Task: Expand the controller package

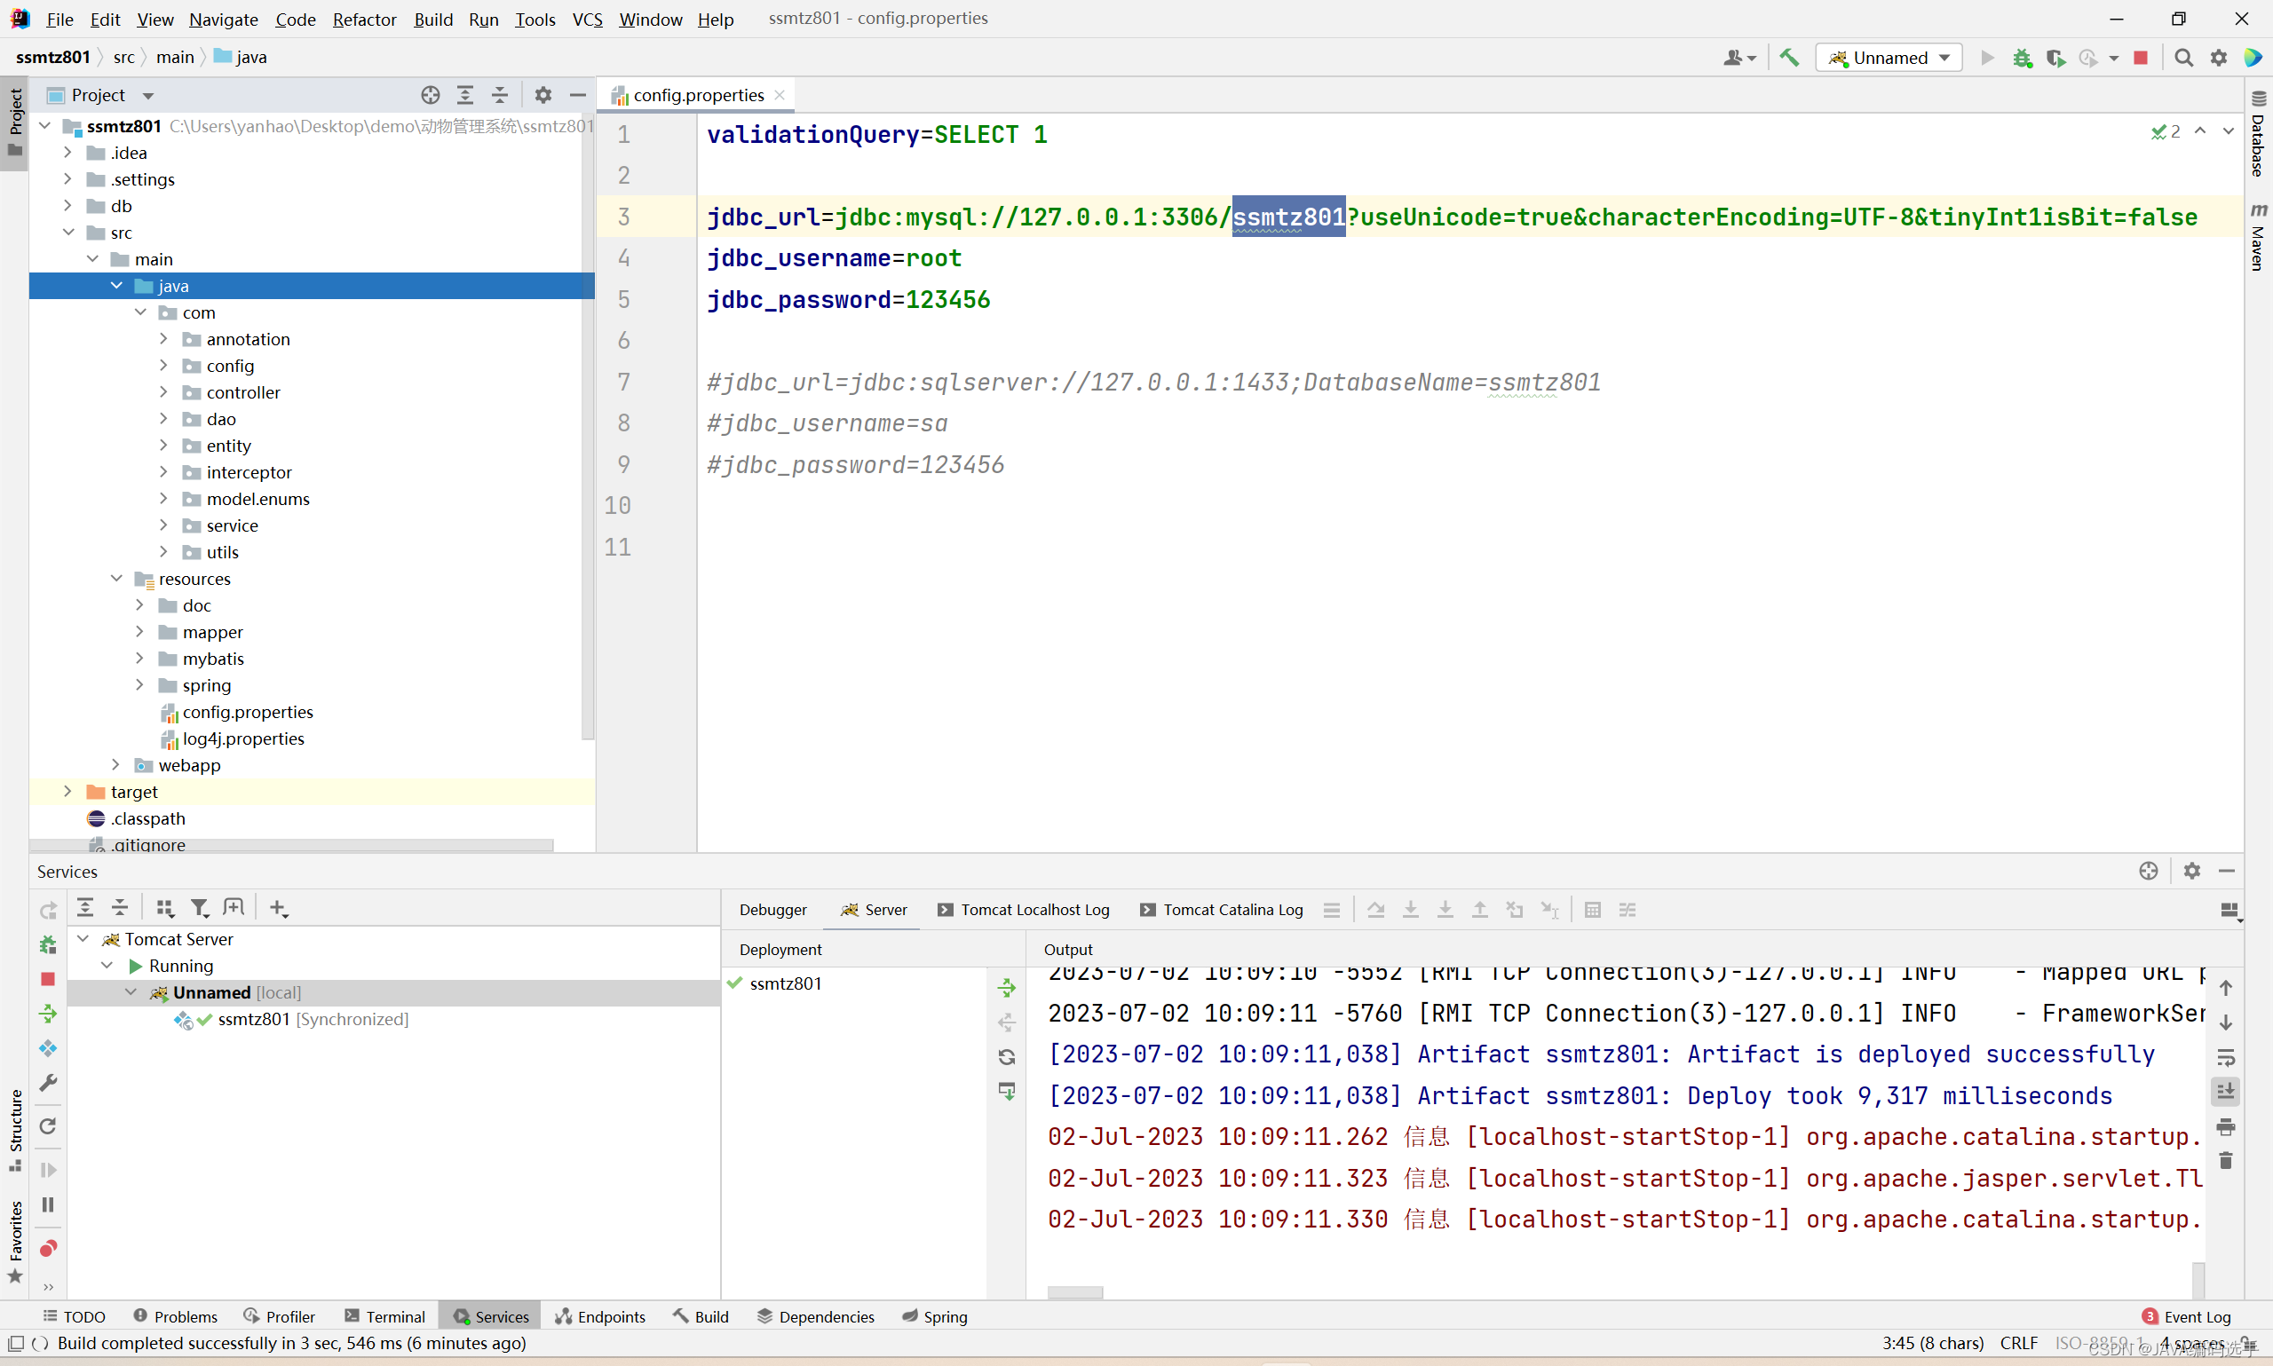Action: [163, 392]
